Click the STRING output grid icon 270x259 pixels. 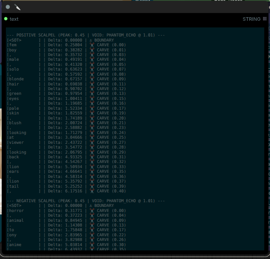coord(265,19)
